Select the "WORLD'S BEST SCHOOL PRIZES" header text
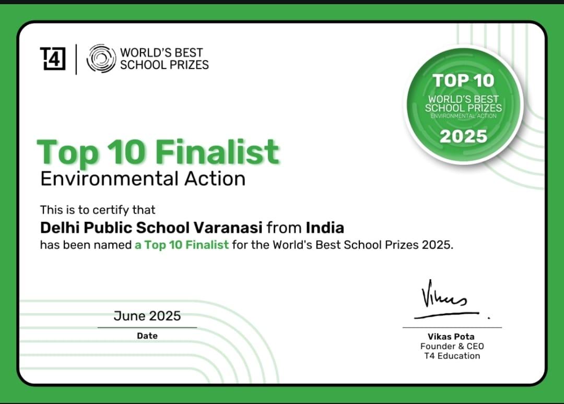 pyautogui.click(x=164, y=58)
